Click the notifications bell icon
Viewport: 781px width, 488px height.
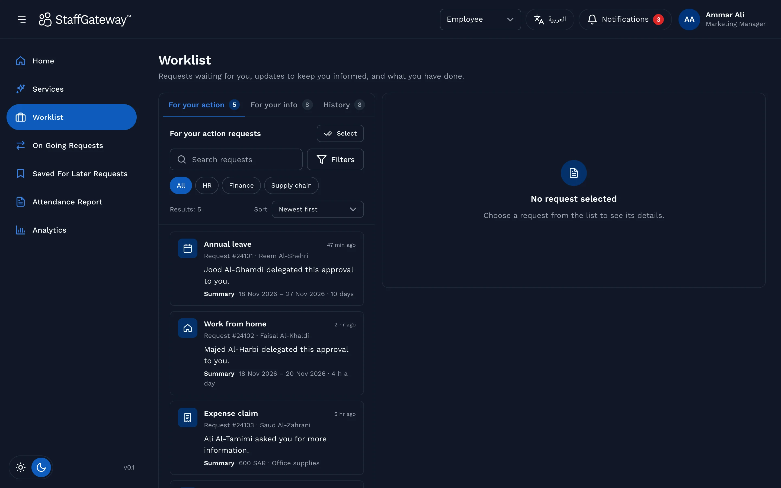coord(592,19)
